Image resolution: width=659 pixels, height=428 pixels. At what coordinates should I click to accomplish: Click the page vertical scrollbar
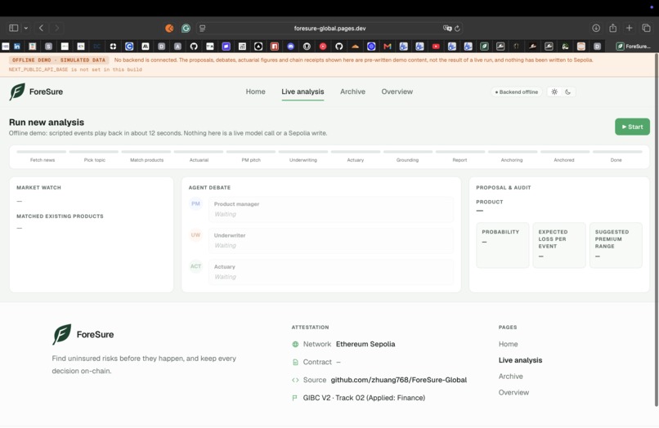point(656,230)
